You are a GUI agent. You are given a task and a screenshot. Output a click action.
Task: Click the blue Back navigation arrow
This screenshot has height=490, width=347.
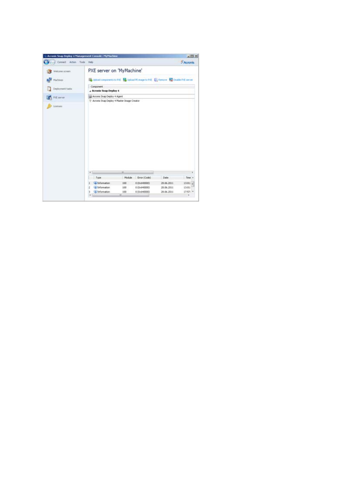[x=47, y=62]
